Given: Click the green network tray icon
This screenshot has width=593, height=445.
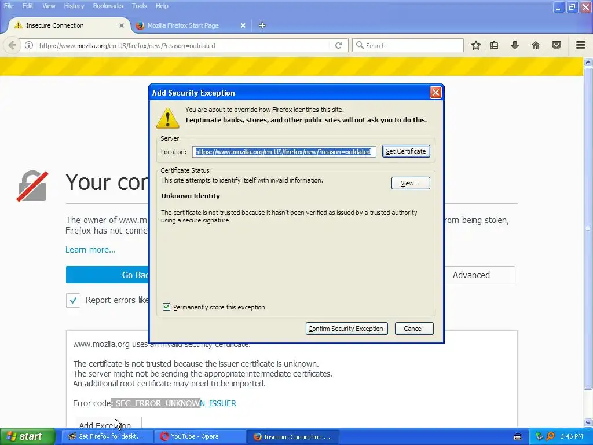Looking at the screenshot, I should pos(539,436).
